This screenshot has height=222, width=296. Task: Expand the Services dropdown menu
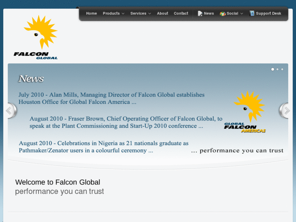tap(140, 13)
